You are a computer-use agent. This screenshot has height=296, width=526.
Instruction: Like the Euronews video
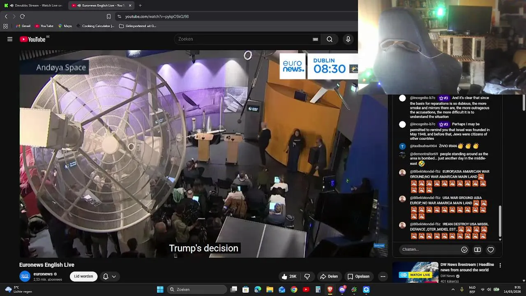(x=289, y=276)
